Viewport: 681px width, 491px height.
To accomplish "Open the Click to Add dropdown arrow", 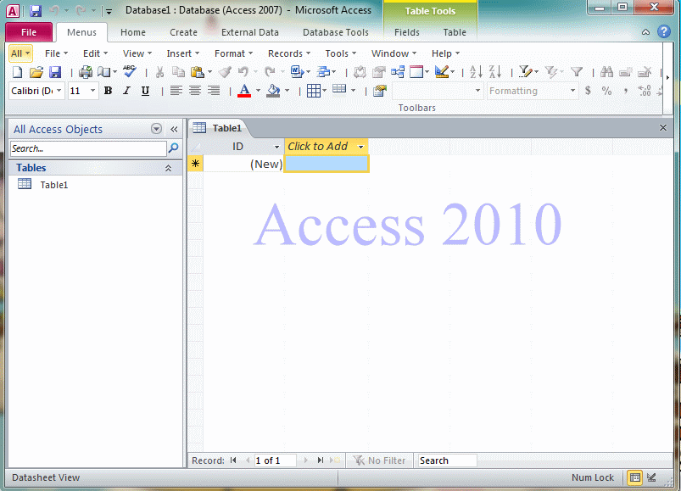I will pos(360,148).
